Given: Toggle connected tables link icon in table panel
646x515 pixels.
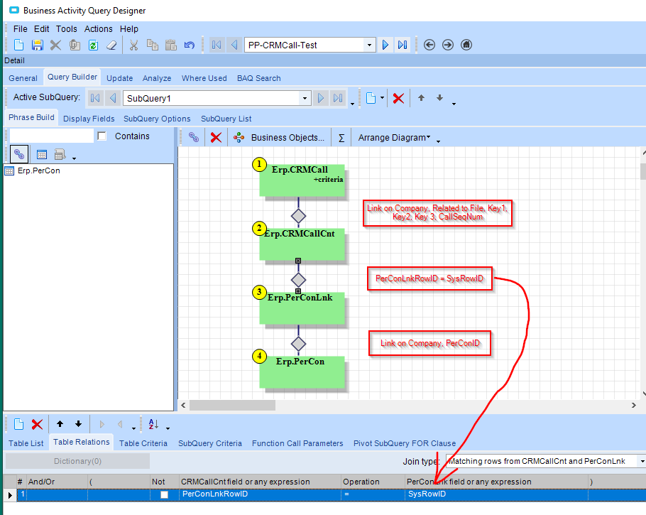Looking at the screenshot, I should tap(19, 155).
